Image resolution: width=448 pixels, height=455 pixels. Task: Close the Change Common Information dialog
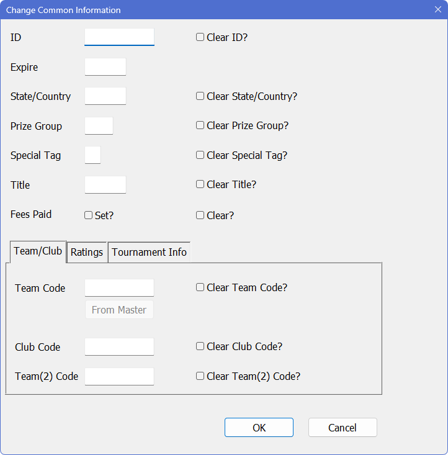tap(437, 10)
